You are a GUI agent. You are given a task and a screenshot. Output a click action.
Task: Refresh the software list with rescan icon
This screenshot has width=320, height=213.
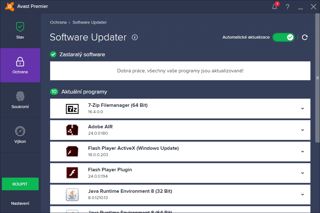pyautogui.click(x=305, y=37)
